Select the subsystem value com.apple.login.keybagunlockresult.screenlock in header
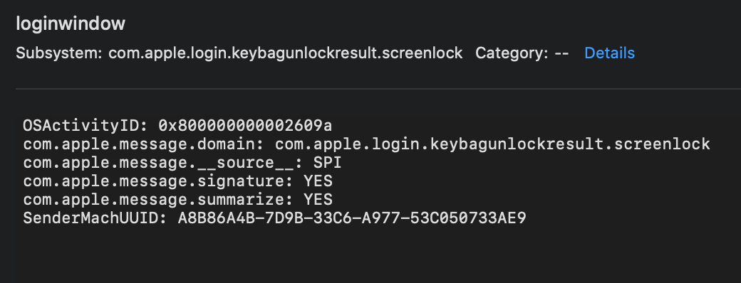741x283 pixels. 286,53
